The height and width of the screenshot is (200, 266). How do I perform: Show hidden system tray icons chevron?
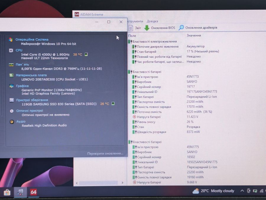pos(242,191)
